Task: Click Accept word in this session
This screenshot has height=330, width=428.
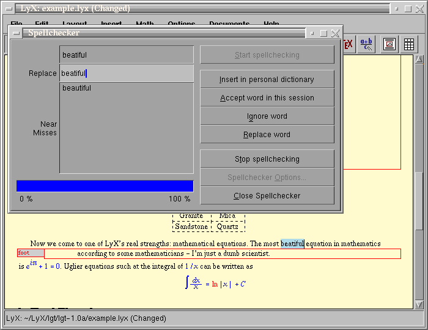Action: click(x=267, y=97)
